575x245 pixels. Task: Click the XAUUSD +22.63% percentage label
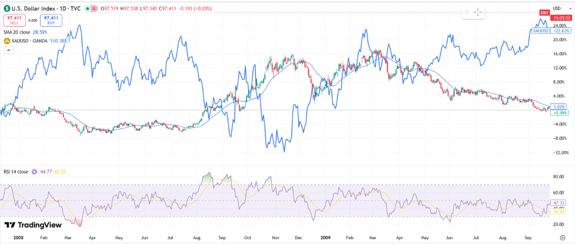(562, 30)
